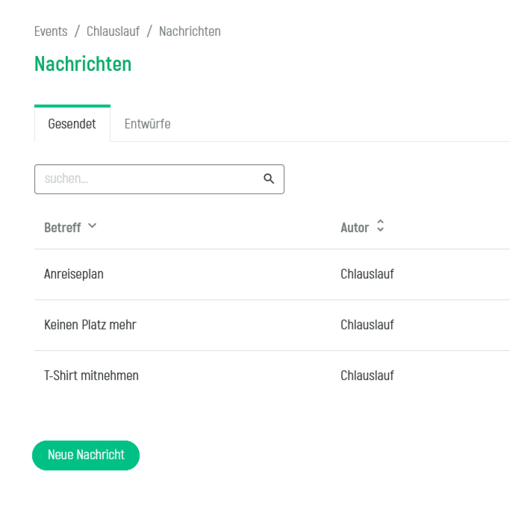
Task: Click the green Nachrichten page heading
Action: tap(83, 64)
